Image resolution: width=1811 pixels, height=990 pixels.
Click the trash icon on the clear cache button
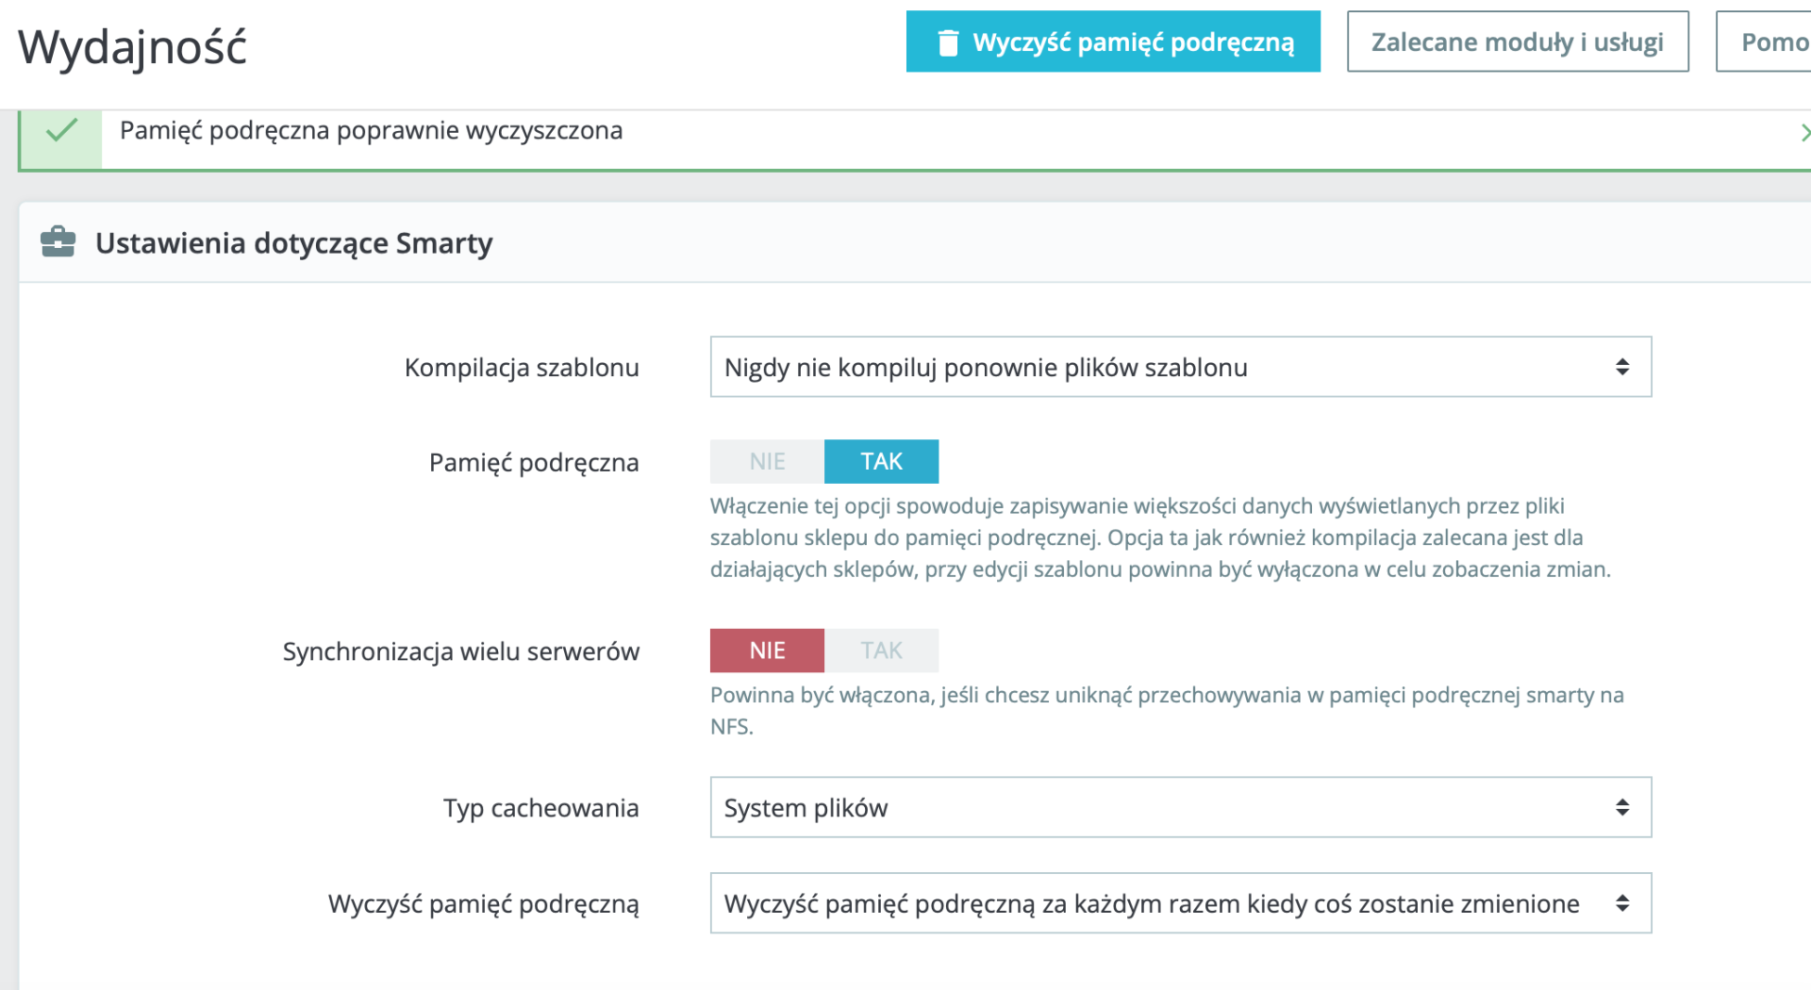[x=948, y=42]
